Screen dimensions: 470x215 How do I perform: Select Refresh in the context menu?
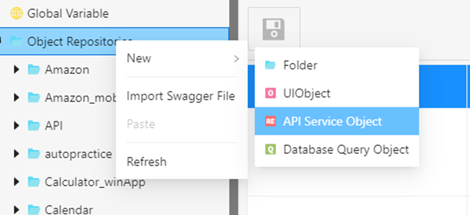click(146, 162)
